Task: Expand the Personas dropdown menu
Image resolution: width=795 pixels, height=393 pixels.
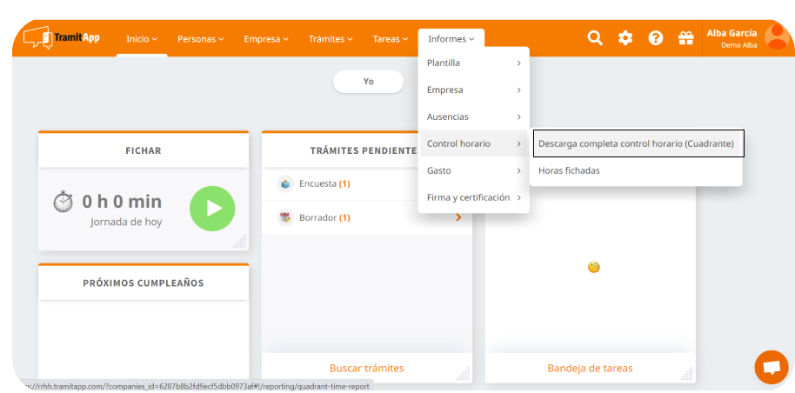Action: pyautogui.click(x=200, y=39)
